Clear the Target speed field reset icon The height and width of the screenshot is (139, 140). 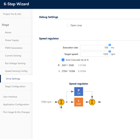[110, 51]
